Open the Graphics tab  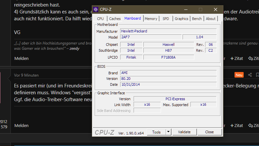coord(181,19)
